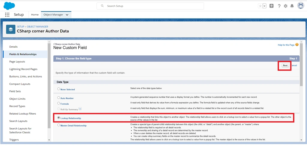The height and width of the screenshot is (146, 307).
Task: Switch to the Home tab
Action: (35, 15)
